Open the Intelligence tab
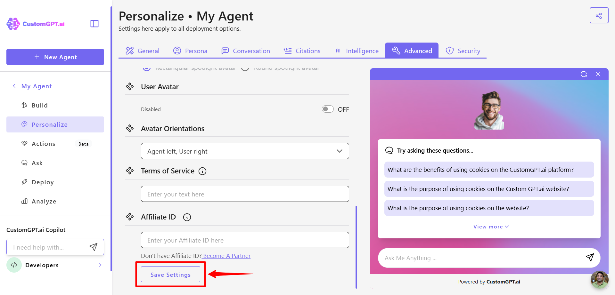The image size is (615, 295). click(357, 51)
